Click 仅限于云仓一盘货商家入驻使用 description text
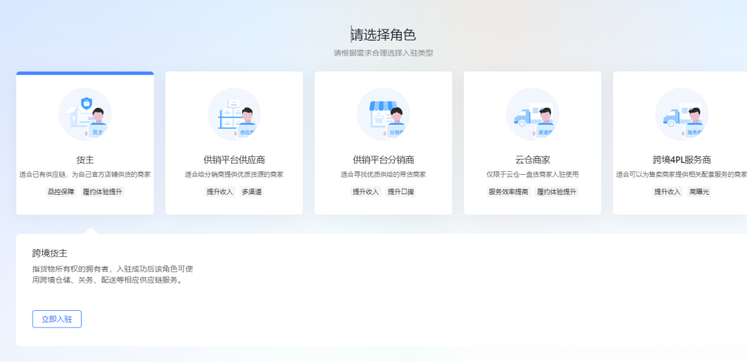This screenshot has width=747, height=362. tap(532, 175)
